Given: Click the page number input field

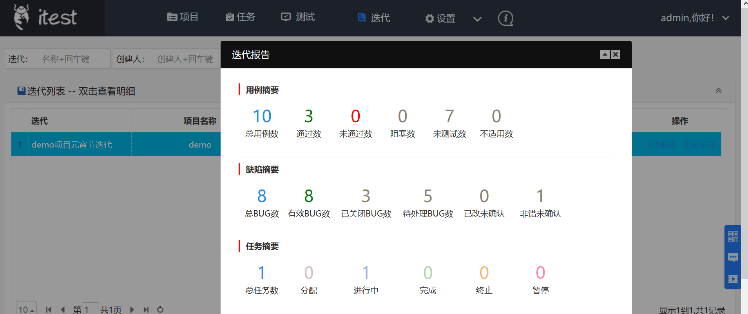Looking at the screenshot, I should point(91,309).
